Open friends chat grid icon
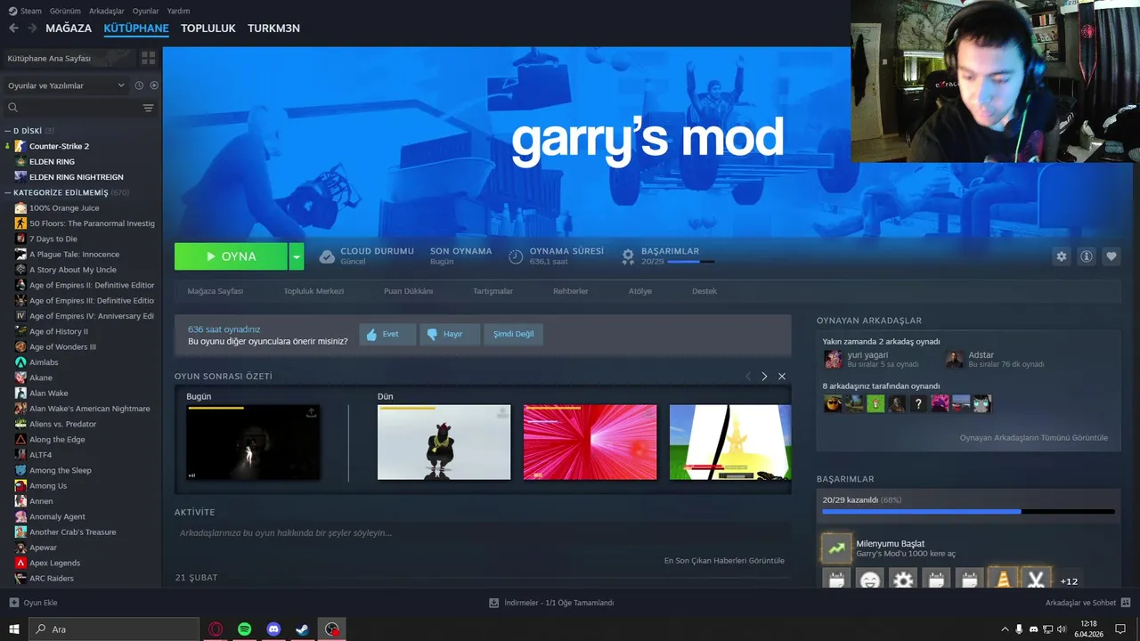Image resolution: width=1140 pixels, height=641 pixels. [x=1126, y=603]
